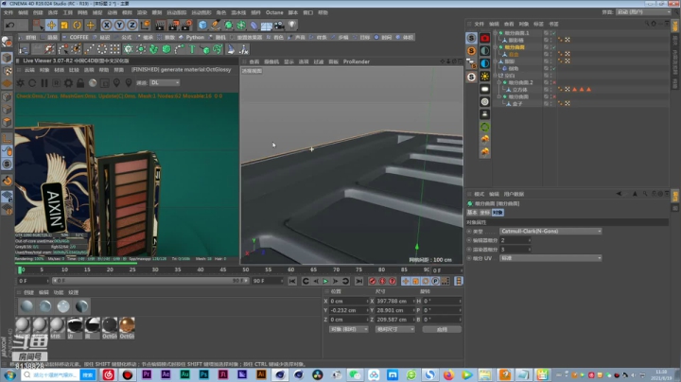Screen dimensions: 681x382
Task: Click the red Octane camera icon
Action: pos(484,38)
